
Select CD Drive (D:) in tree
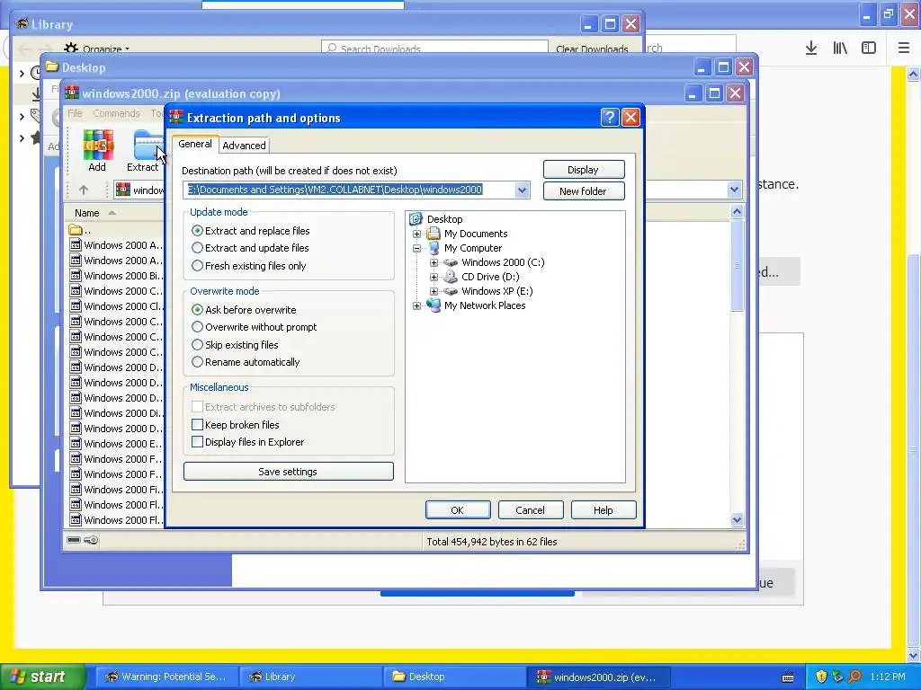click(x=490, y=277)
